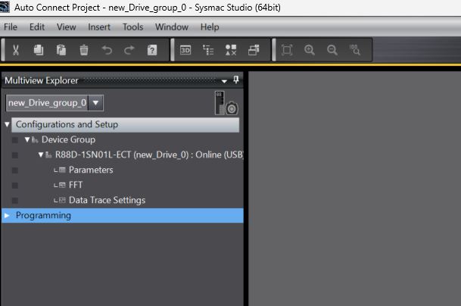
Task: Click the 100% zoom reset icon
Action: tap(354, 50)
